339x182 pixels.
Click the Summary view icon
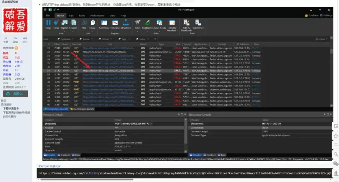tap(104, 23)
